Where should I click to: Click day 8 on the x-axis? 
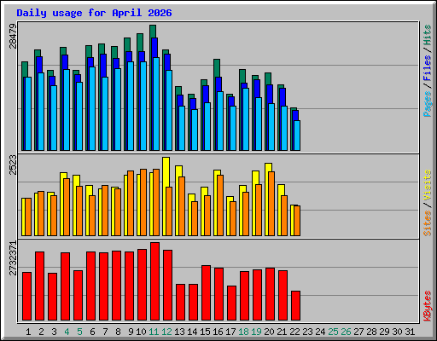(x=118, y=332)
